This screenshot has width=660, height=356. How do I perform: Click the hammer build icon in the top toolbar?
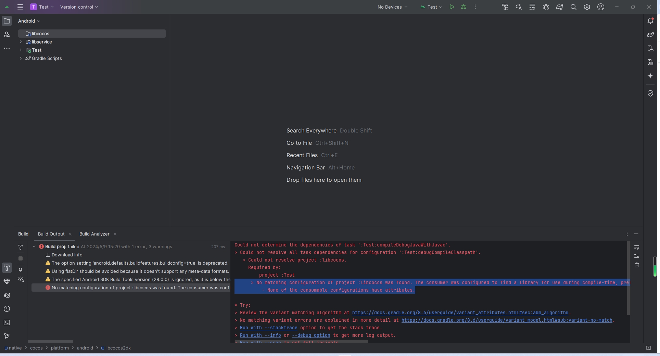click(505, 7)
